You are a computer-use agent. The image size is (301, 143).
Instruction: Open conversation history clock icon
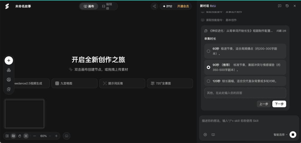(287, 6)
